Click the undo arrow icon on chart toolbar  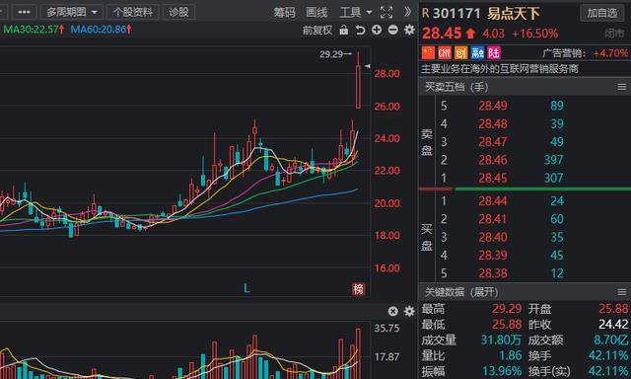[360, 30]
